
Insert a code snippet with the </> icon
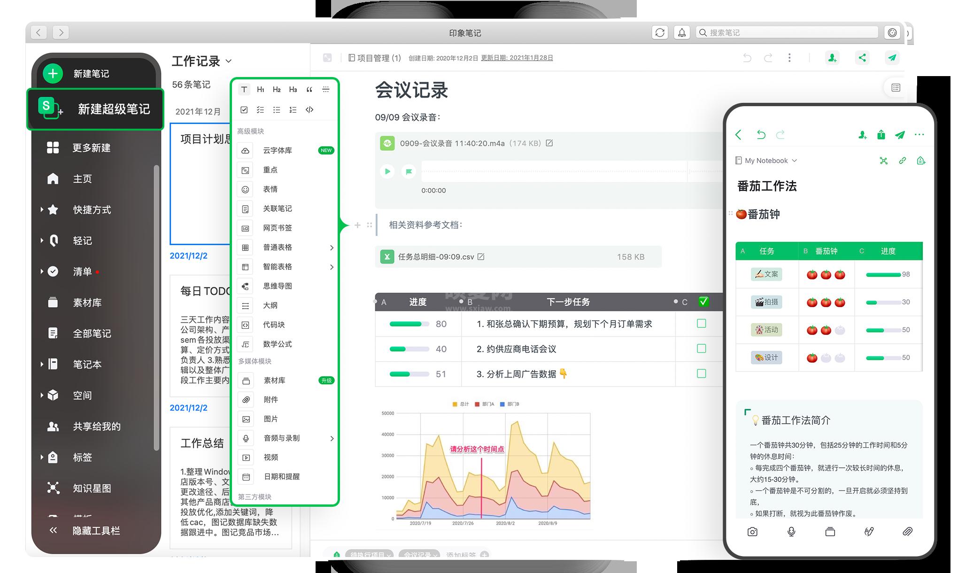tap(309, 109)
